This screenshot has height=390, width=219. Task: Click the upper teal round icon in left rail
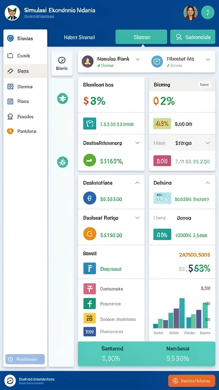(x=63, y=98)
